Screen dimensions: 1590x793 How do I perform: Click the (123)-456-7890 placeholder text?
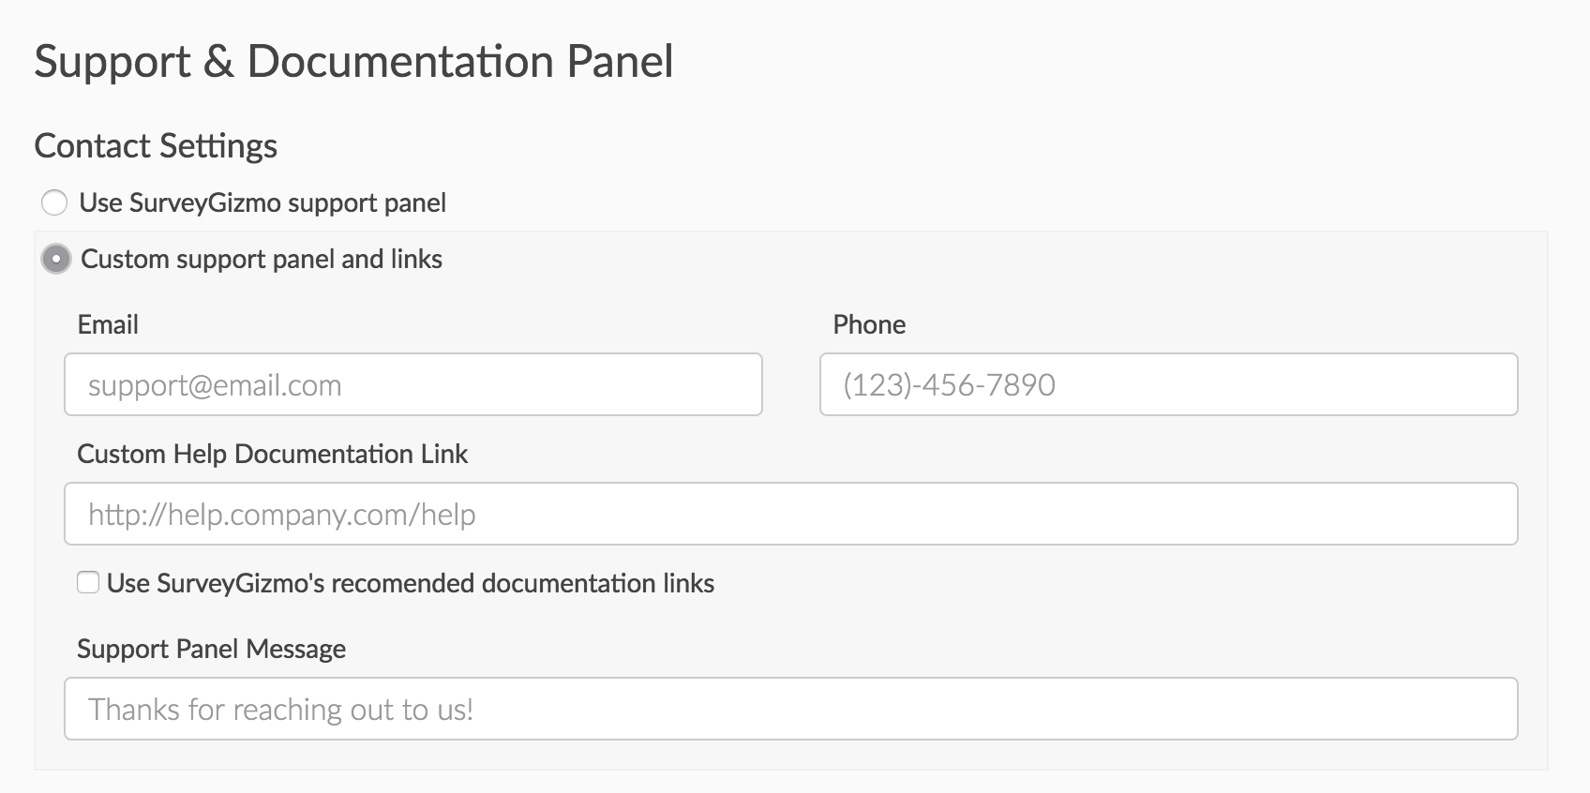point(949,385)
